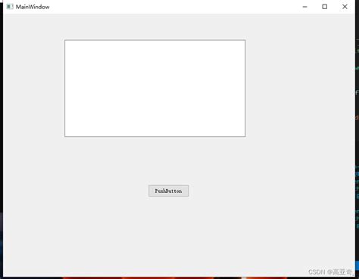The image size is (359, 279).
Task: Click the gray area above the text box
Action: (155, 26)
